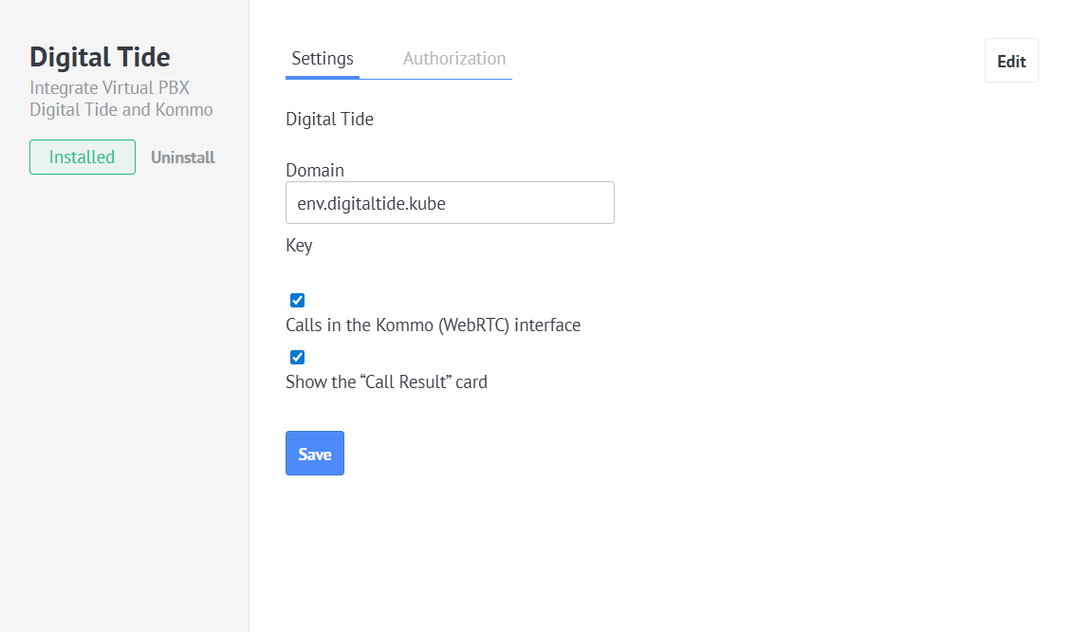1072x632 pixels.
Task: Click the Digital Tide heading above Domain
Action: [x=329, y=120]
